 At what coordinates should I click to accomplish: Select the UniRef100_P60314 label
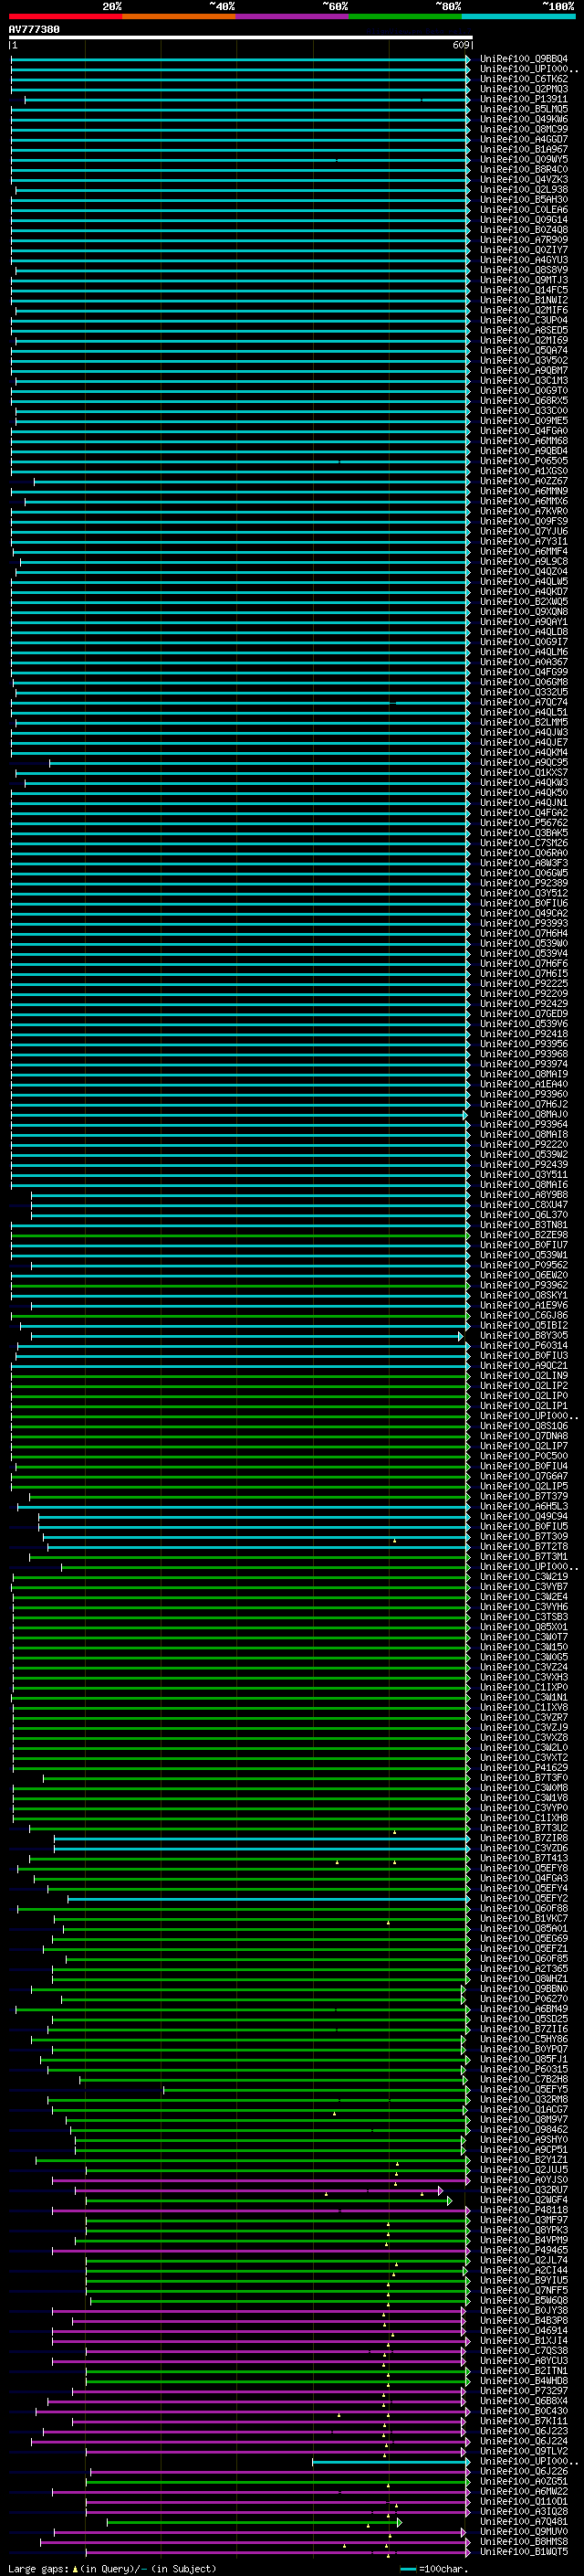click(524, 1346)
